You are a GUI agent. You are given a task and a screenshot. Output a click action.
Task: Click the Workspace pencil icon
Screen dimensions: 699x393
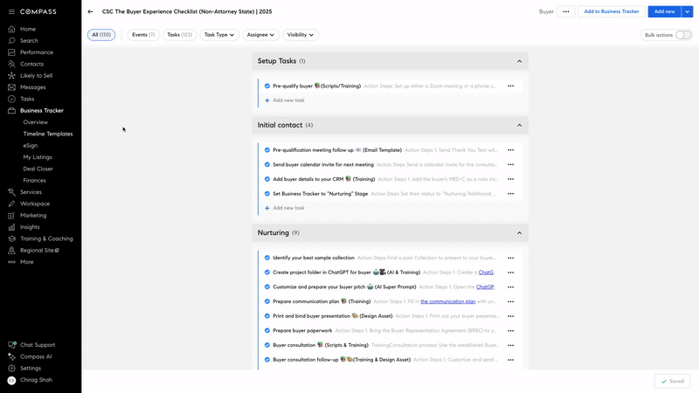[11, 203]
